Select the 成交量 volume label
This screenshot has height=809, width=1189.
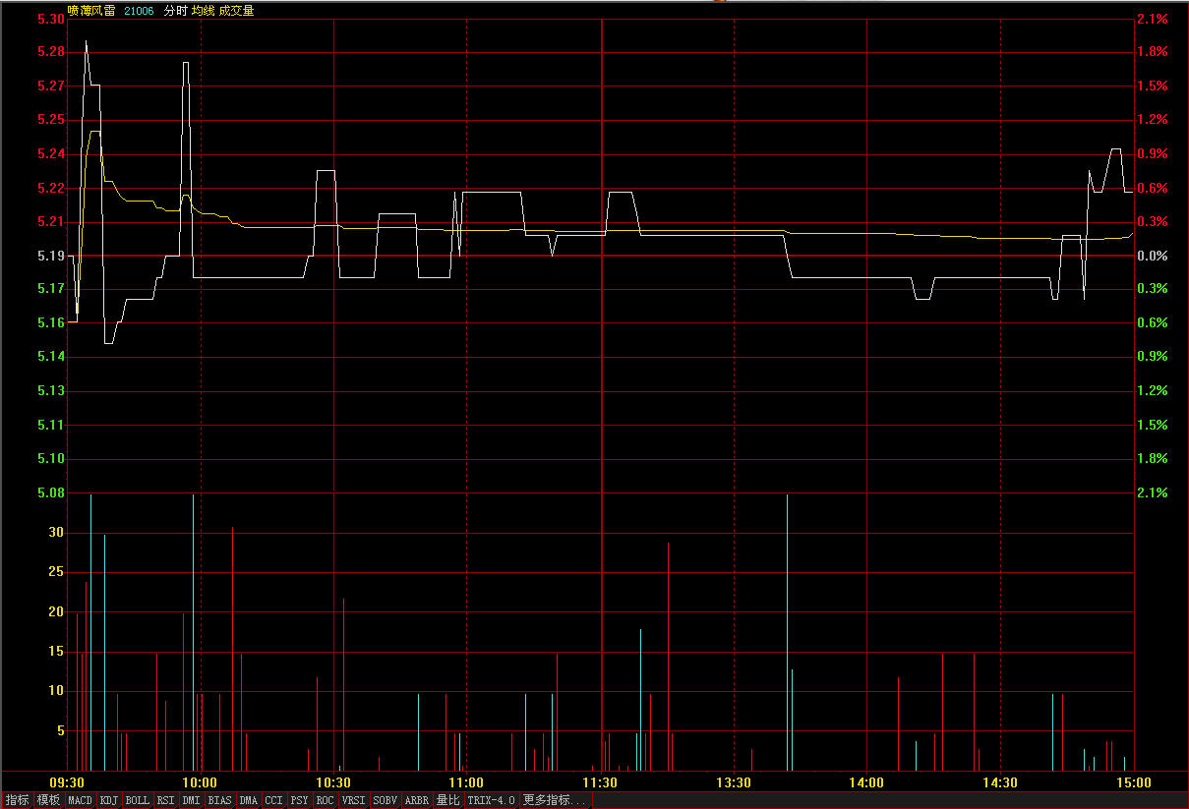236,11
